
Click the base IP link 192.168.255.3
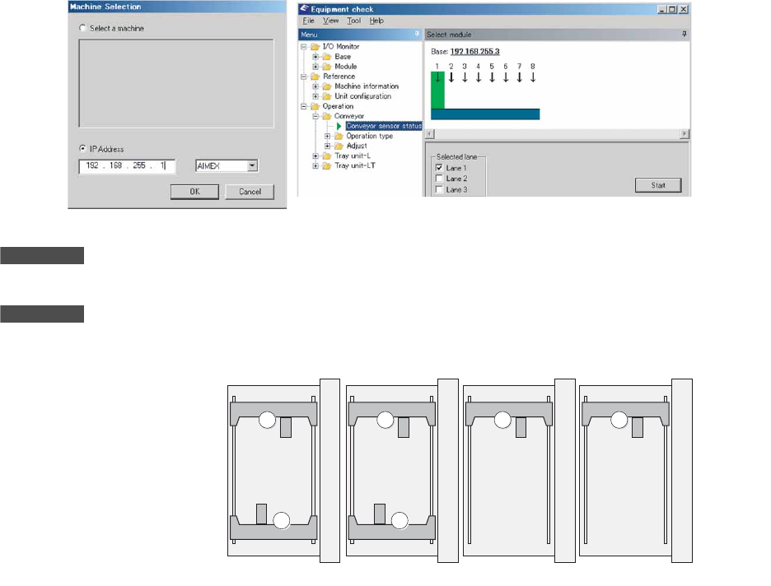(474, 52)
